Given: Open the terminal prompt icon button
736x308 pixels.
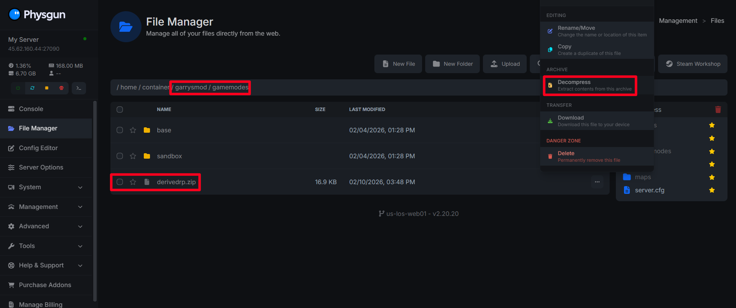Looking at the screenshot, I should pyautogui.click(x=79, y=88).
